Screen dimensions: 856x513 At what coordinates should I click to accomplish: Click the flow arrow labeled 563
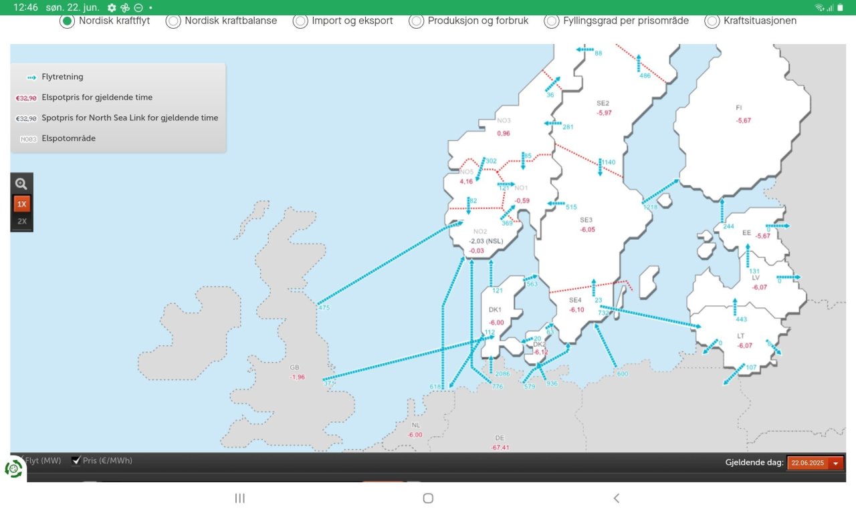[x=530, y=277]
